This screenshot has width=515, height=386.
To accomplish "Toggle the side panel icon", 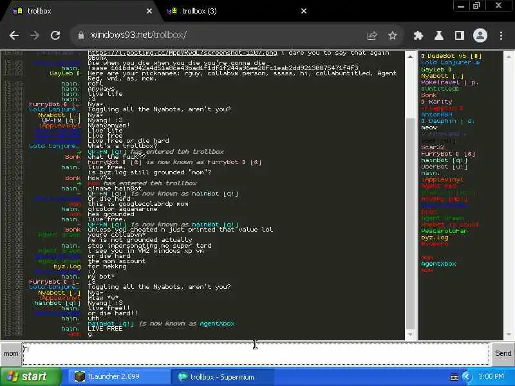I will click(460, 35).
